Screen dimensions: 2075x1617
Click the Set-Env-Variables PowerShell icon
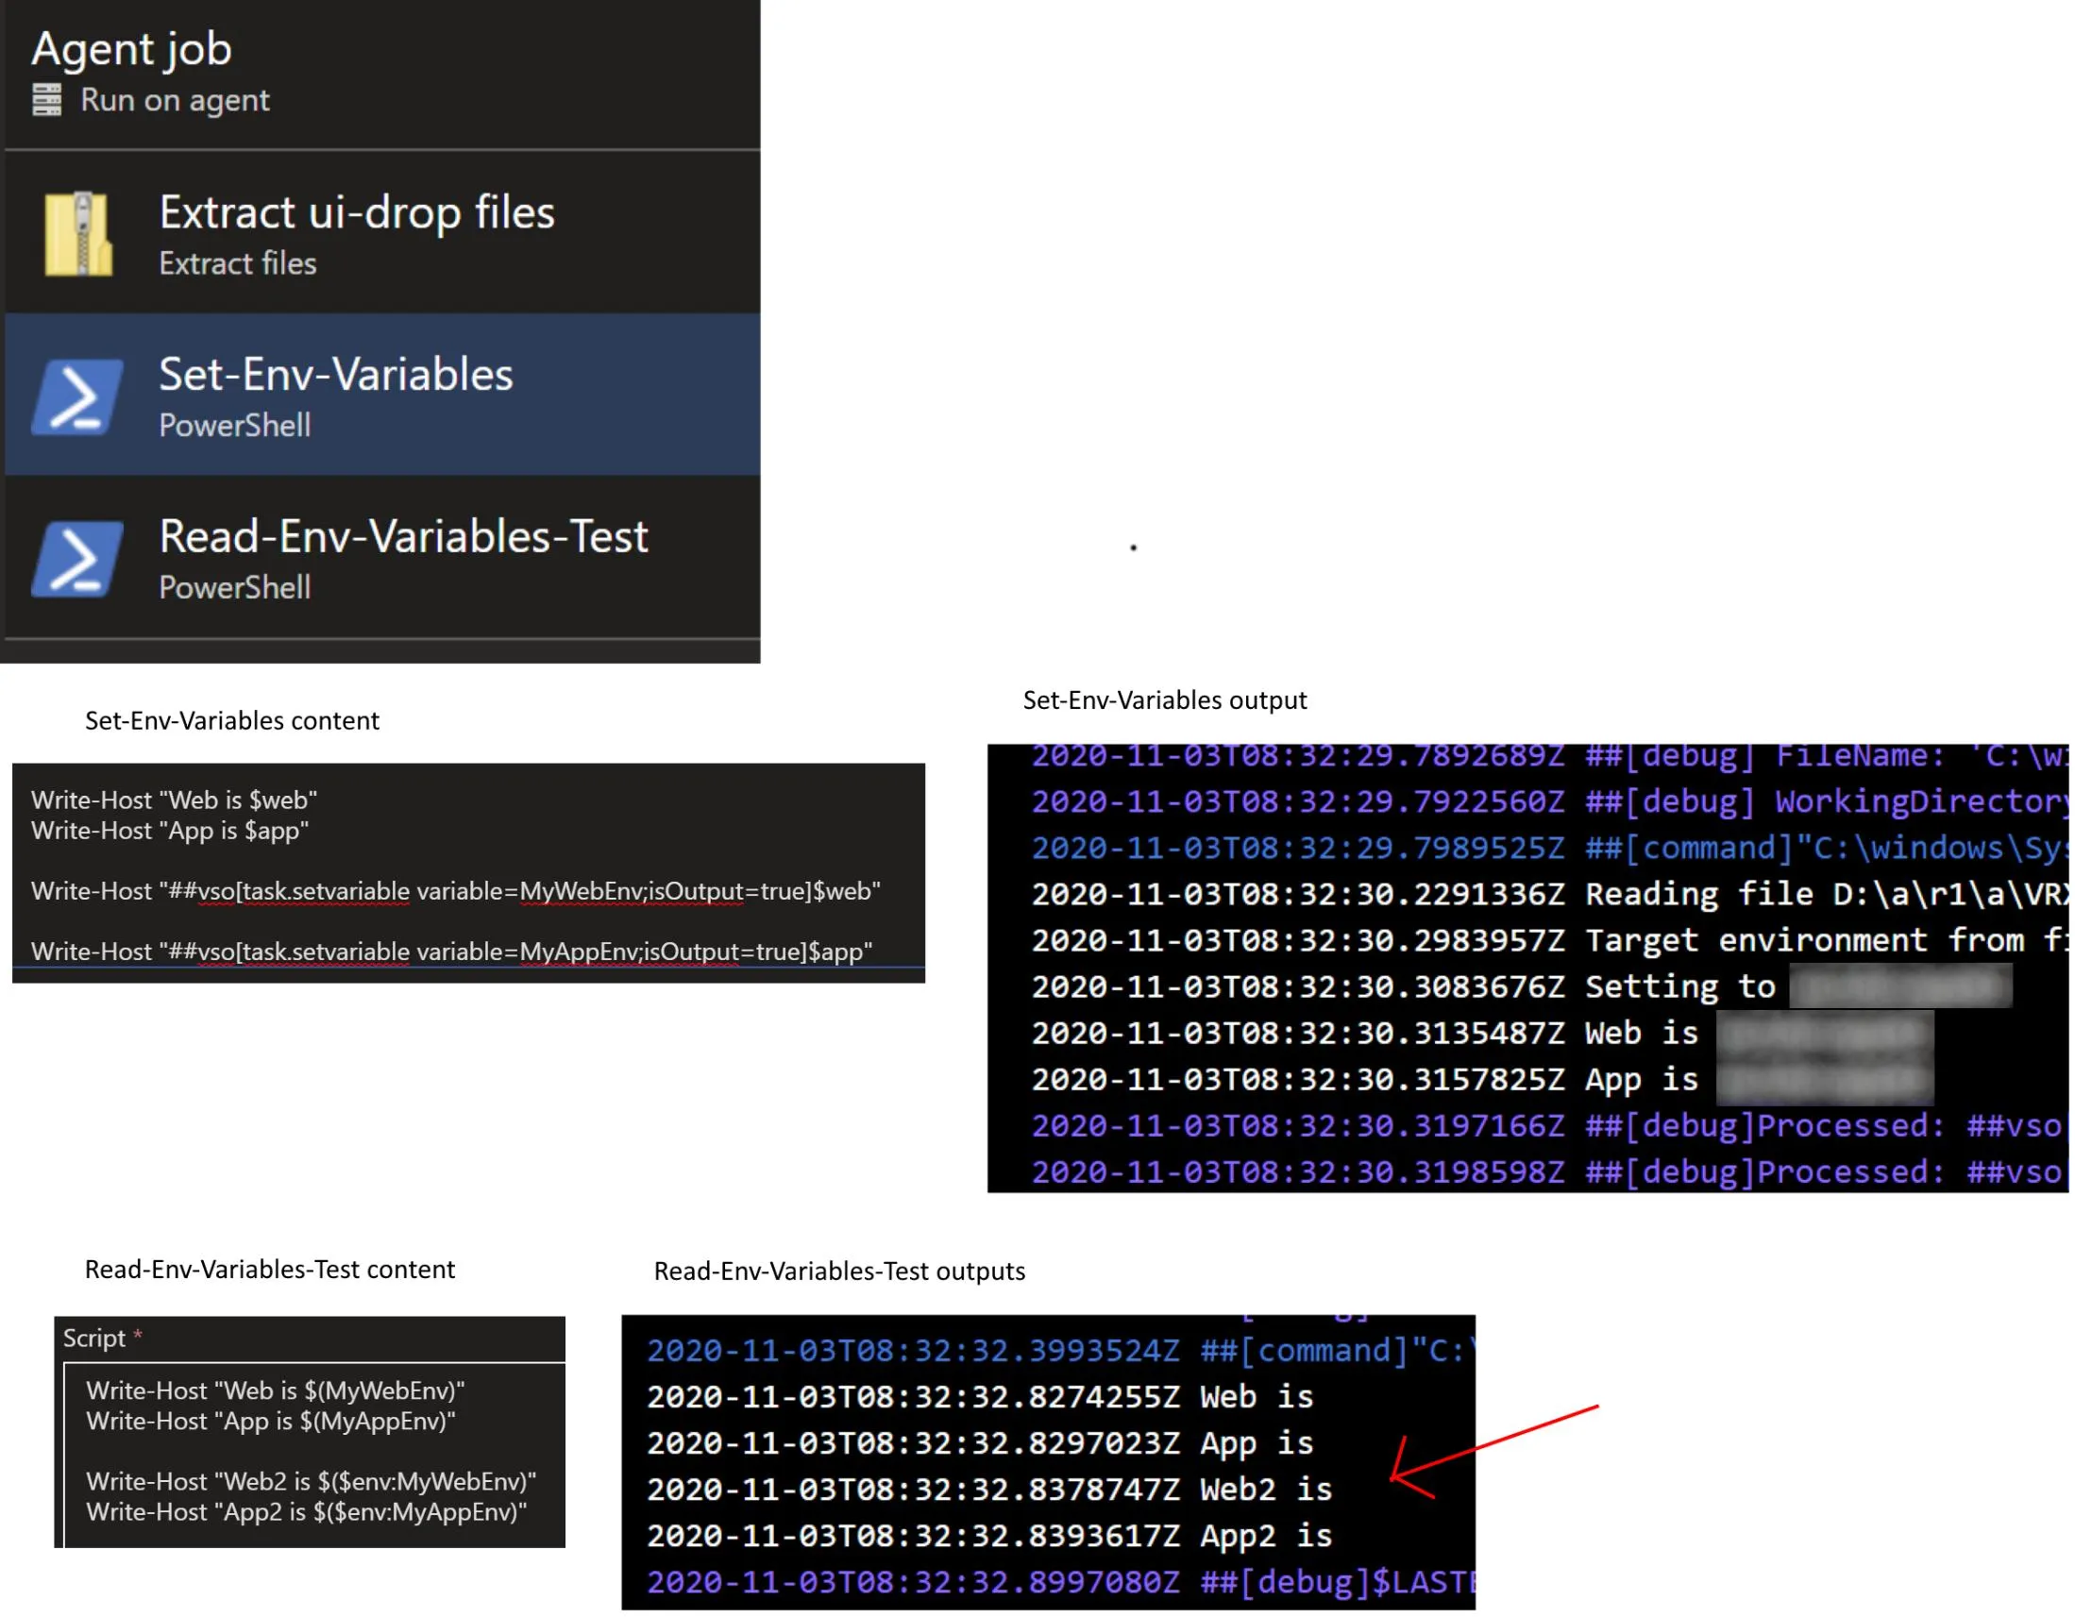point(77,396)
